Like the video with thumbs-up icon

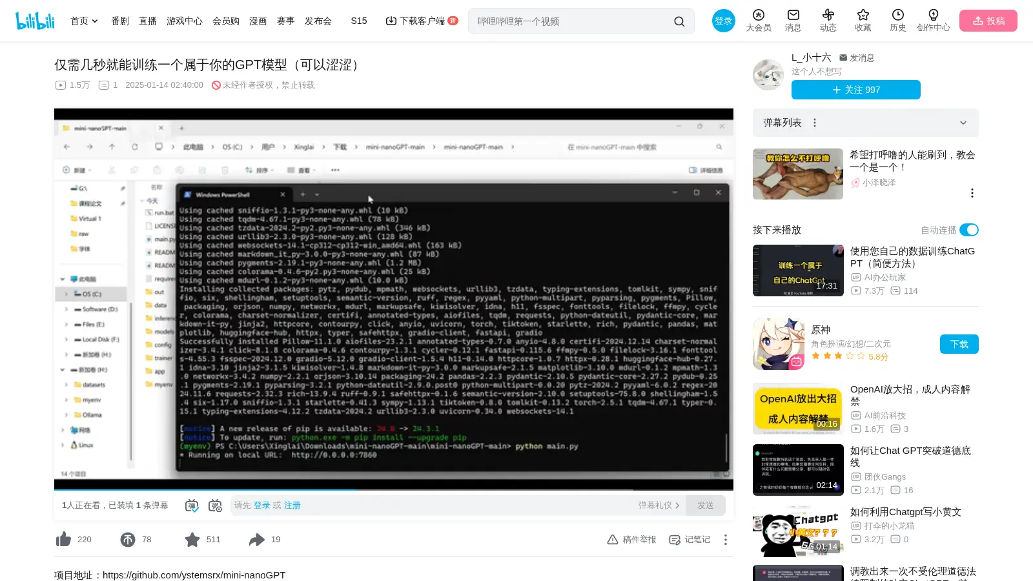[x=63, y=539]
